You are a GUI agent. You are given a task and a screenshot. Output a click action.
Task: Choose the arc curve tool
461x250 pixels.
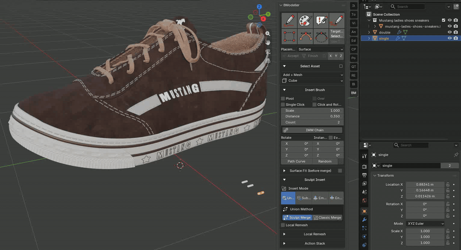[x=305, y=37]
